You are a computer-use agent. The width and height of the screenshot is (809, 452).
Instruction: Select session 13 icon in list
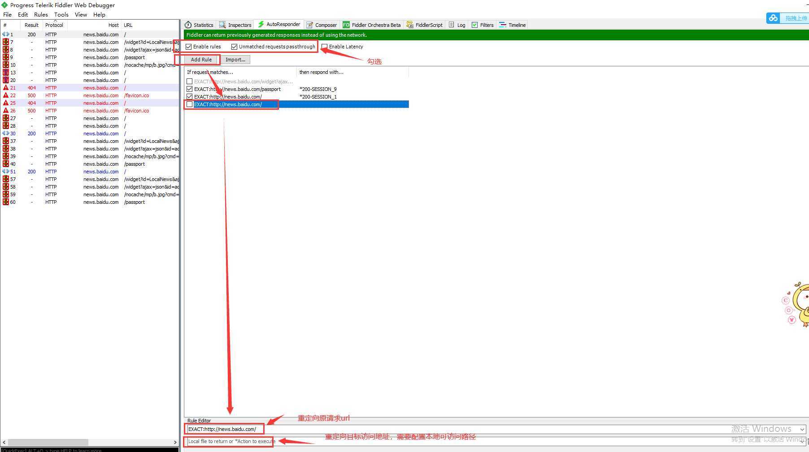pyautogui.click(x=5, y=73)
